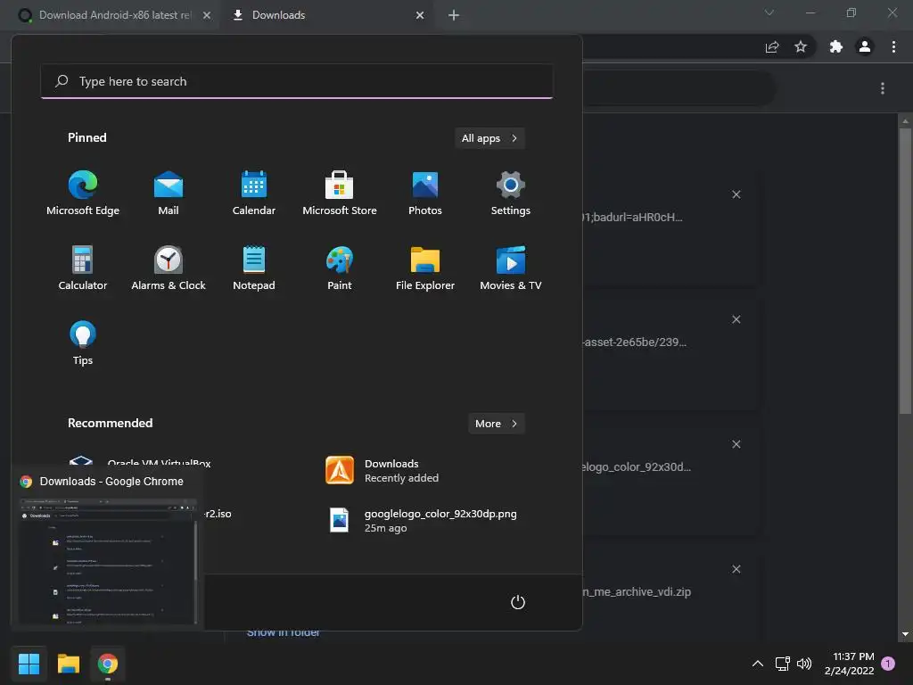Open the notification badge in system tray
This screenshot has width=913, height=685.
[888, 664]
